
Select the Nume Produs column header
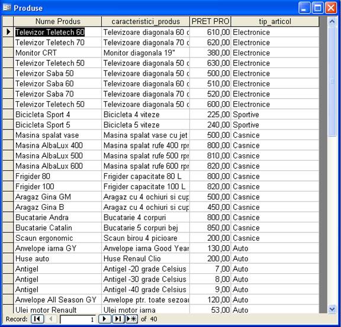(57, 21)
